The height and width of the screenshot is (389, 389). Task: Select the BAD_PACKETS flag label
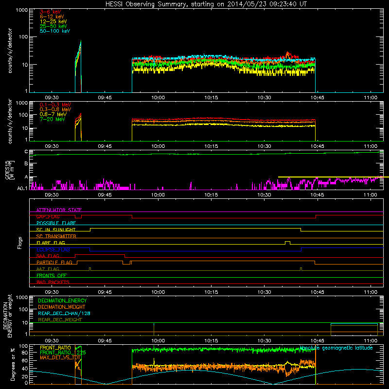tap(53, 282)
